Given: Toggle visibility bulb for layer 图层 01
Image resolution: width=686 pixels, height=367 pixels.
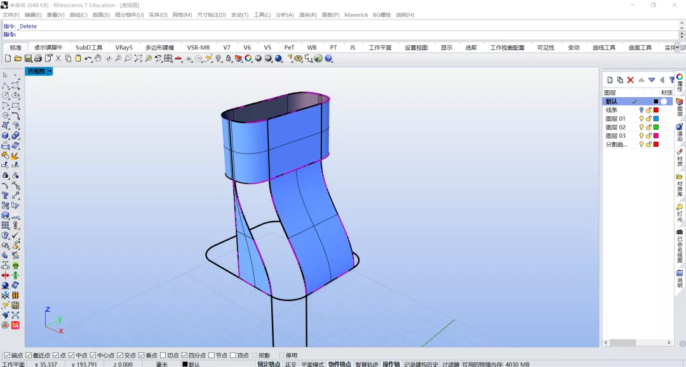Looking at the screenshot, I should tap(642, 119).
